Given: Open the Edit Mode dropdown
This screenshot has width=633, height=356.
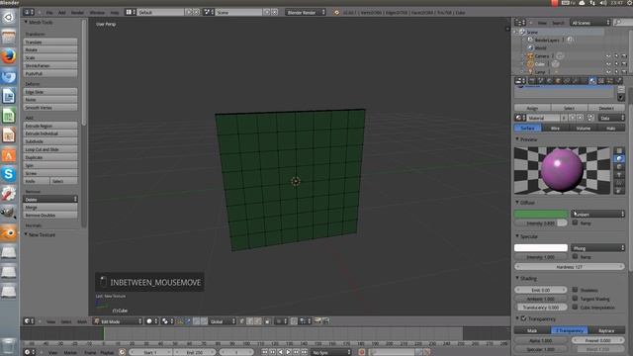Looking at the screenshot, I should [118, 321].
